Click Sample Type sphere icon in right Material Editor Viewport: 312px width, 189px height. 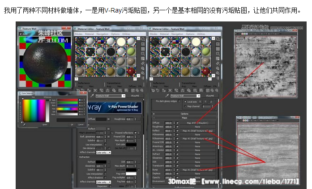(218, 39)
